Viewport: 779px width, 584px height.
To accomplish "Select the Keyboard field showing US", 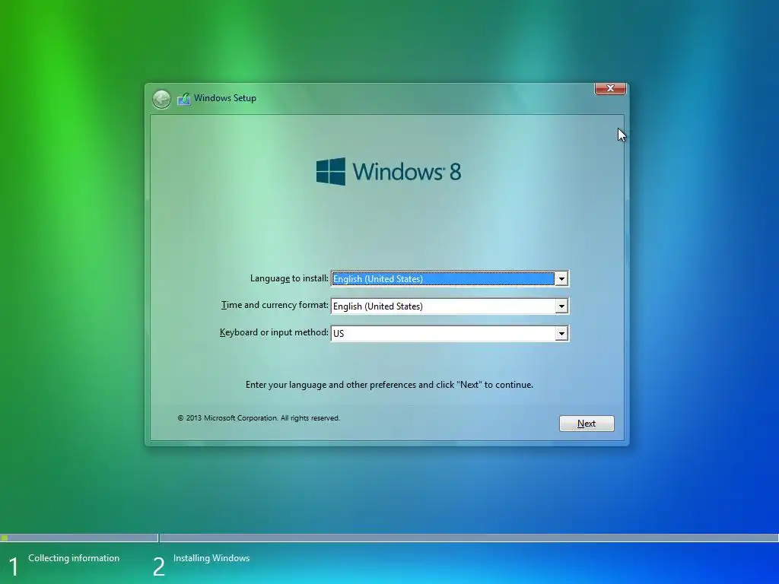I will 450,334.
